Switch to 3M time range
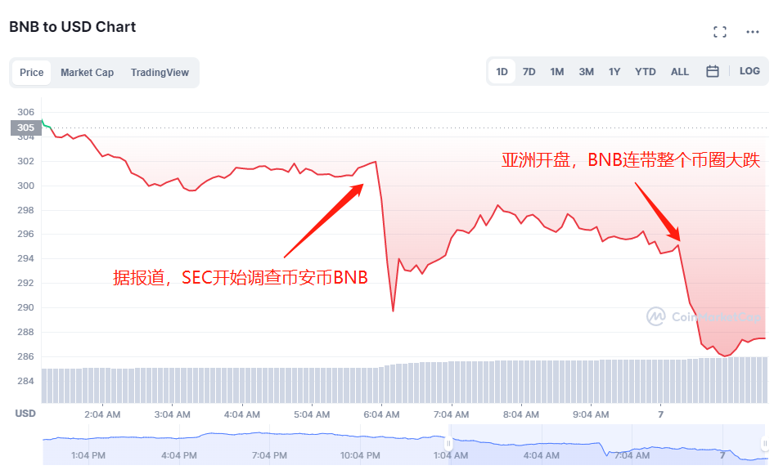The height and width of the screenshot is (470, 774). point(586,72)
